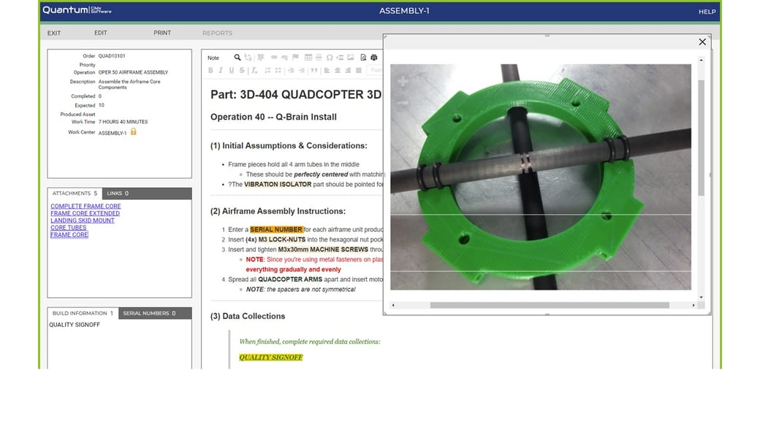
Task: Click the Omega special character icon
Action: pyautogui.click(x=330, y=58)
